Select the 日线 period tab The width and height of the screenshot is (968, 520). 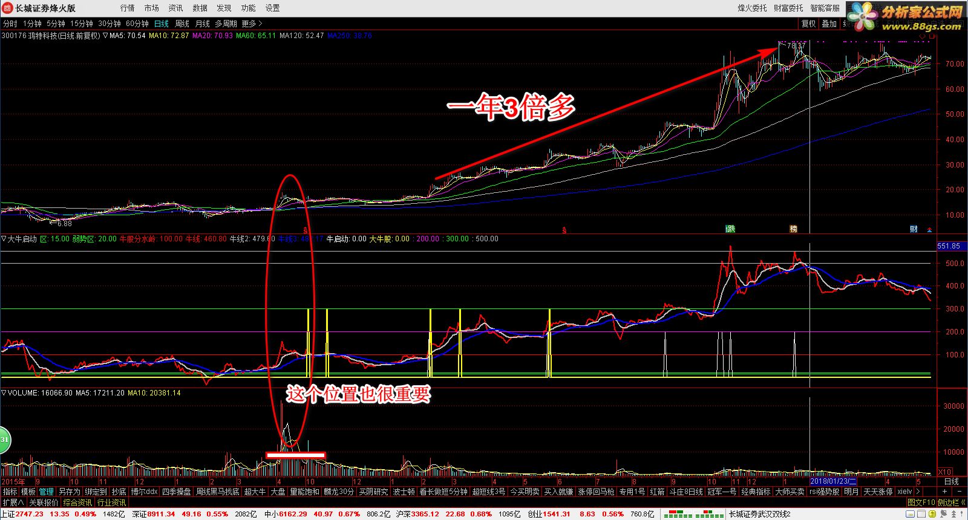[x=162, y=24]
